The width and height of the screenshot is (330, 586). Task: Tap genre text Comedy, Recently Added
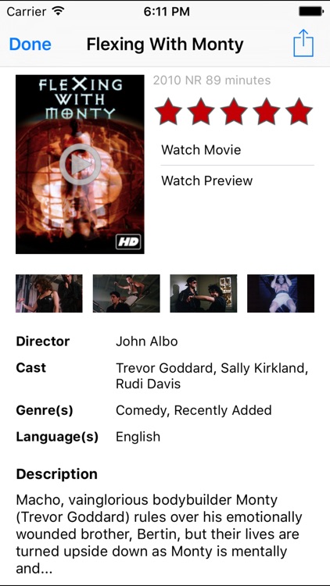193,410
